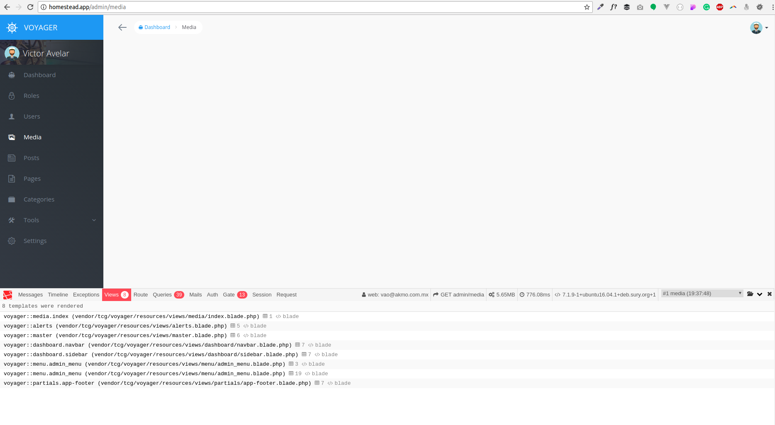The image size is (775, 425).
Task: Click inside the browser address bar
Action: 291,7
